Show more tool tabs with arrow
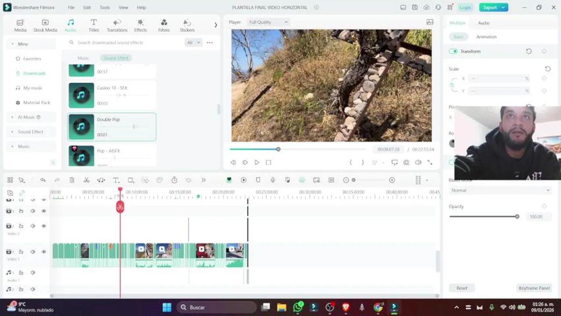 point(216,25)
